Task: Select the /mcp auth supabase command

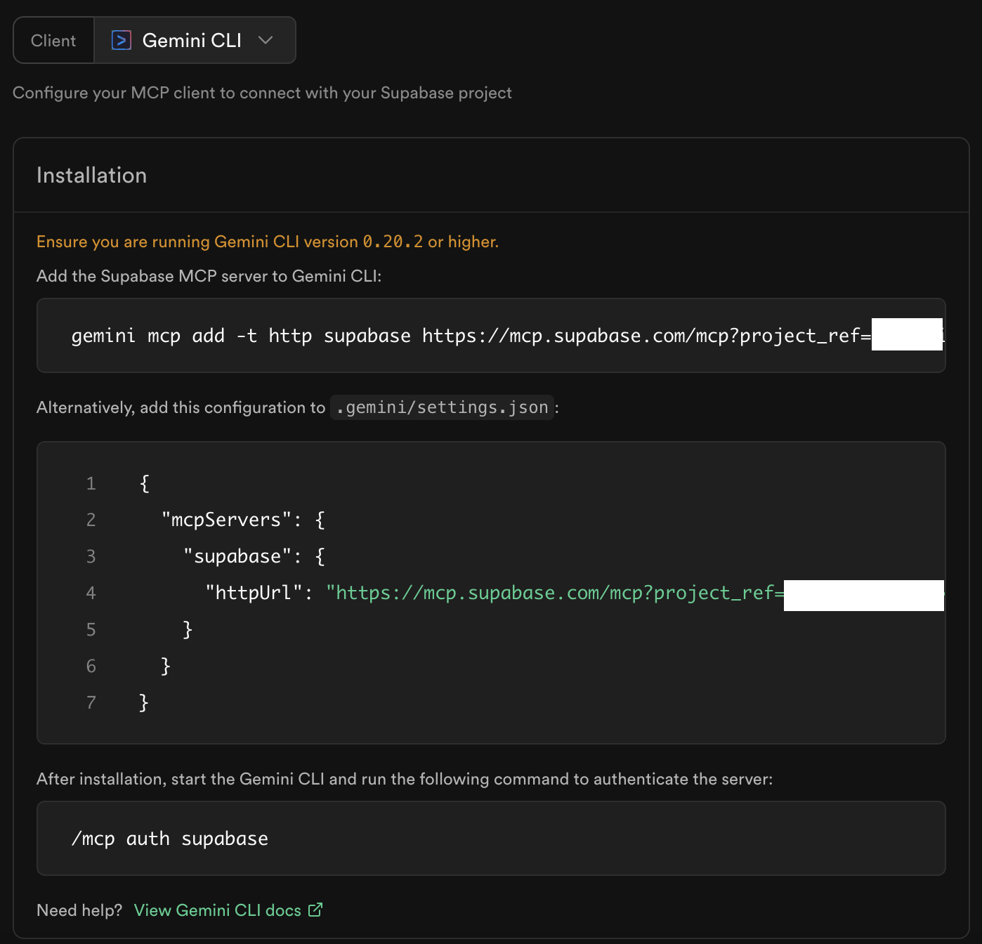Action: click(170, 839)
